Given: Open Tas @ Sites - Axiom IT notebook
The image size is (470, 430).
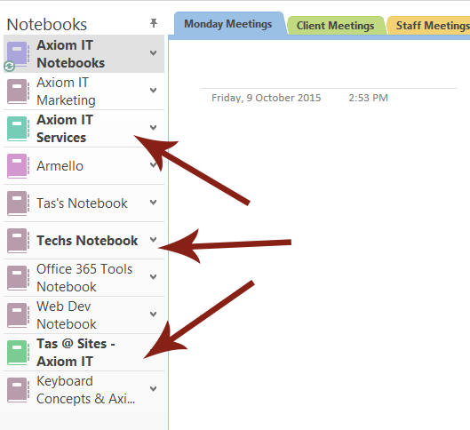Looking at the screenshot, I should 84,353.
